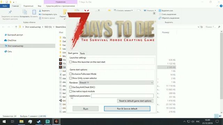223x125 pixels.
Task: Select Этот компьютер in navigation pane
Action: pyautogui.click(x=15, y=46)
